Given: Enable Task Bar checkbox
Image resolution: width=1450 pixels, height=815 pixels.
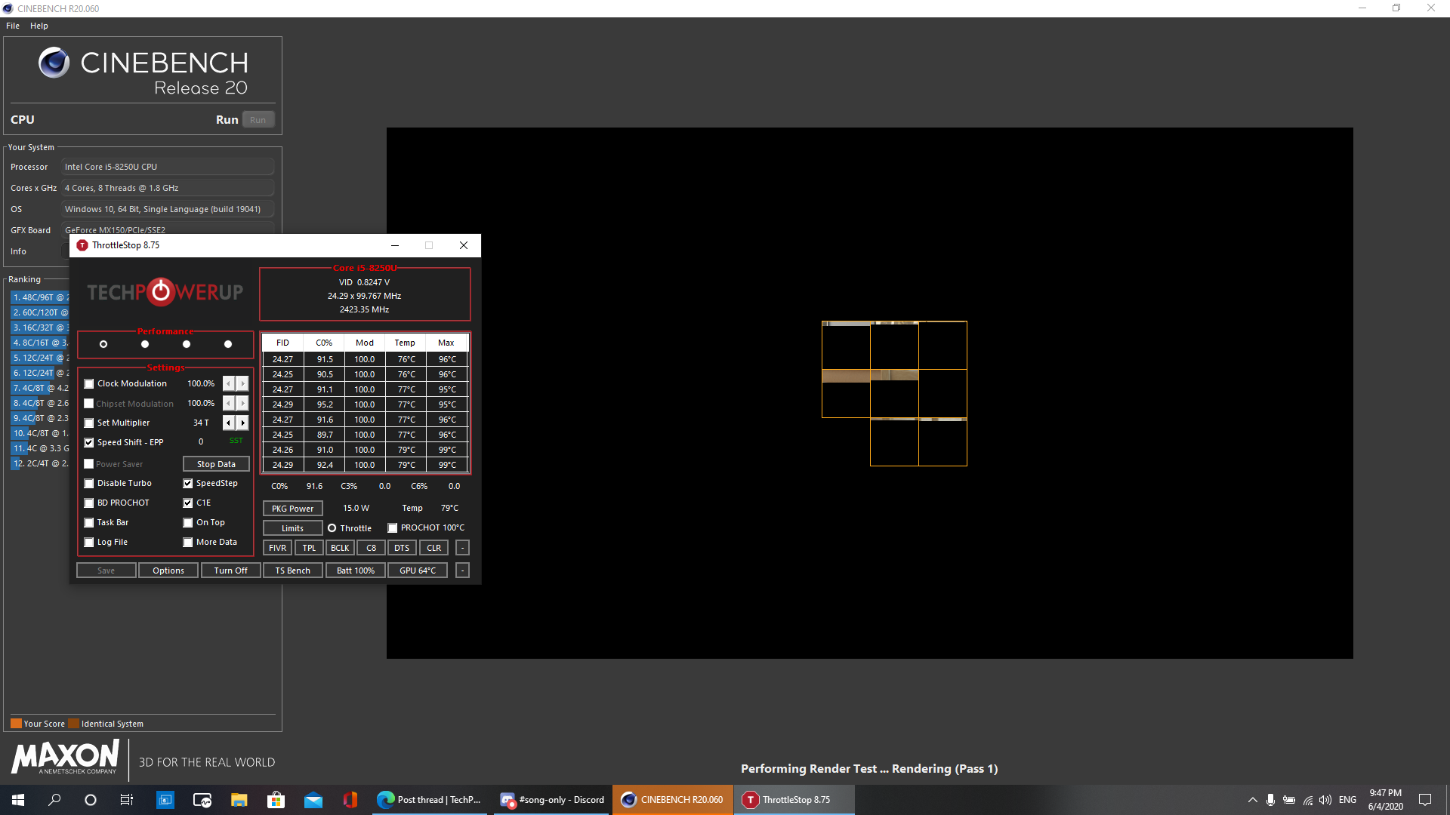Looking at the screenshot, I should [89, 523].
